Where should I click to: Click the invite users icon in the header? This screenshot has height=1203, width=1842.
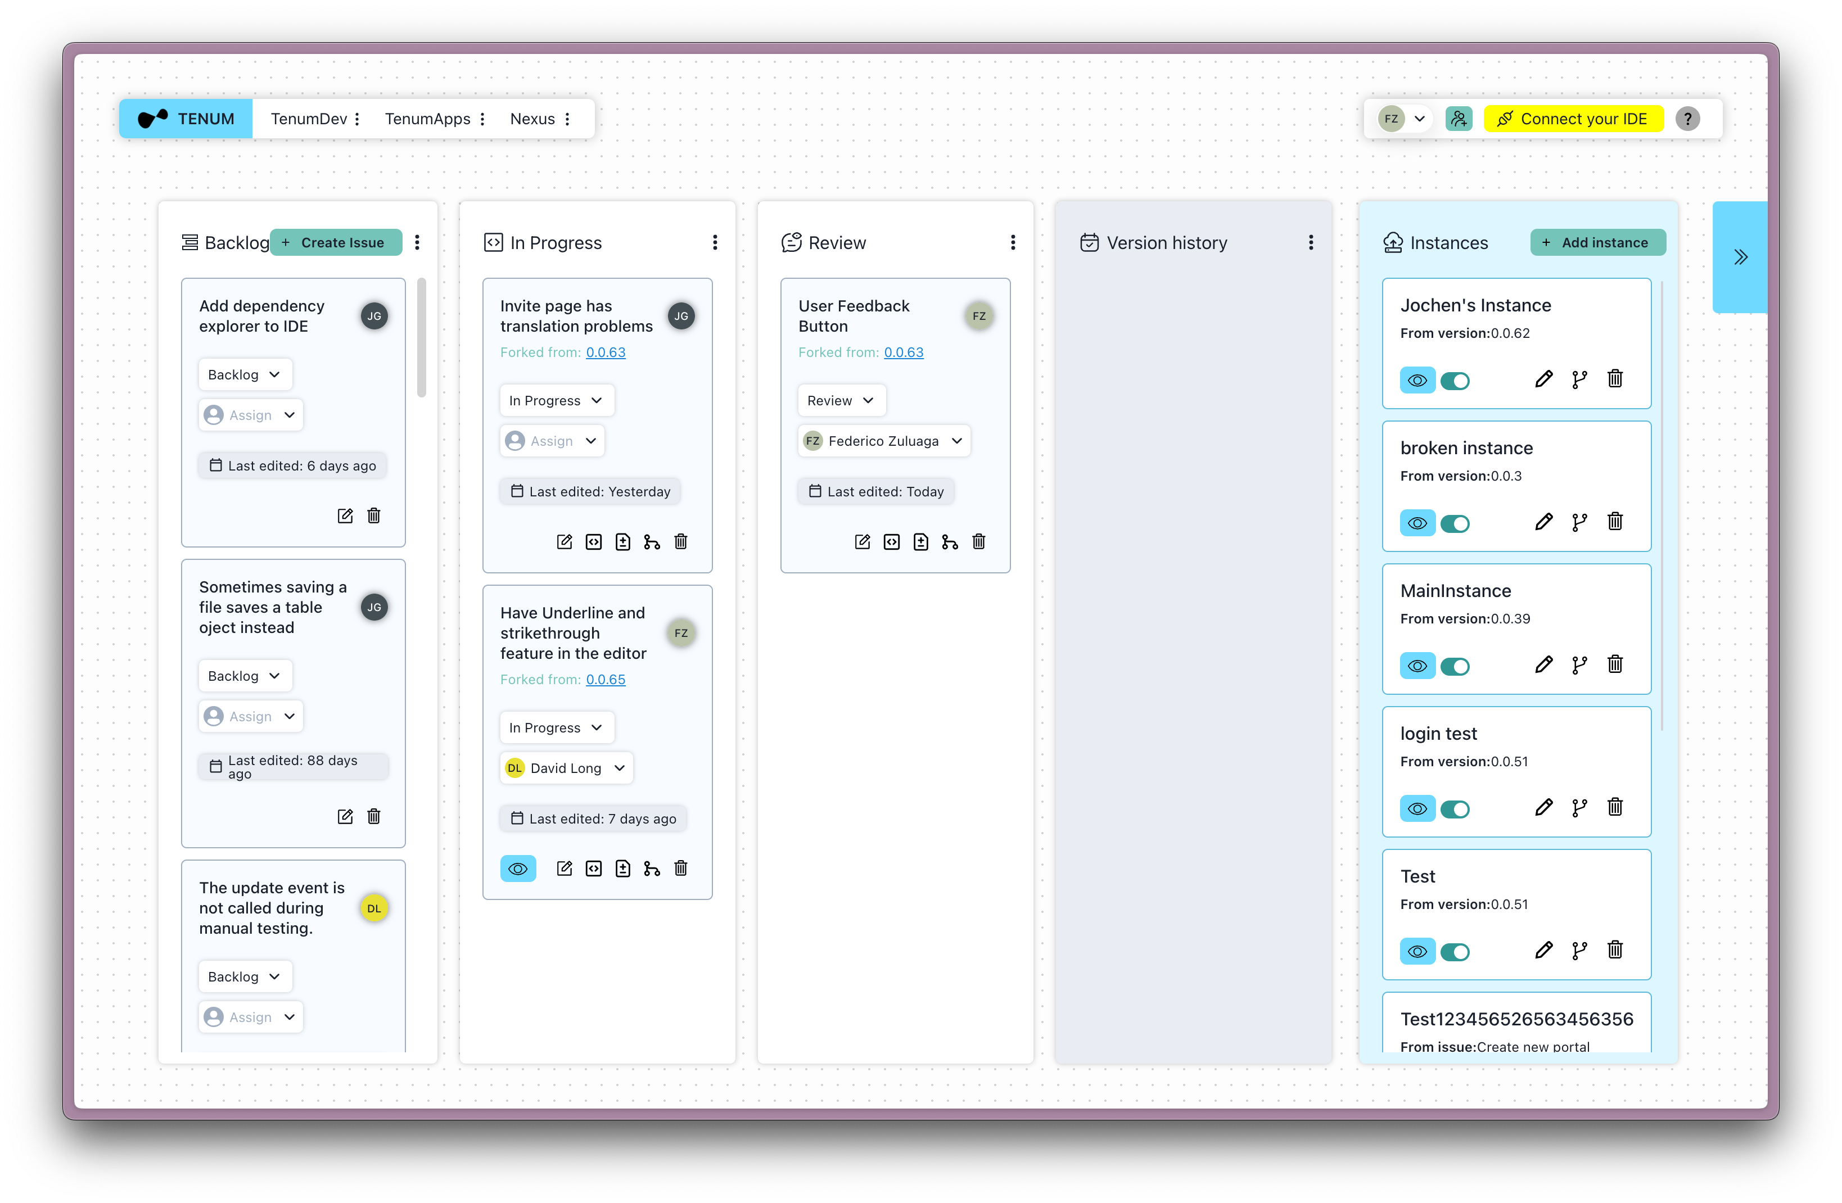coord(1459,119)
